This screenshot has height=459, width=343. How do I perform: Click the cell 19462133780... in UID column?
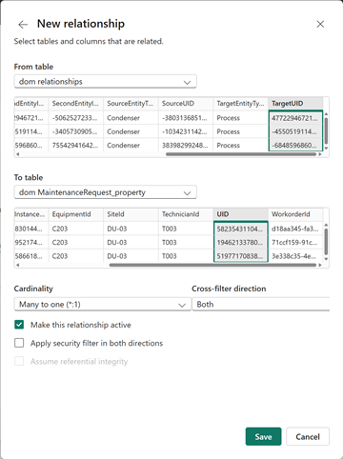(241, 243)
